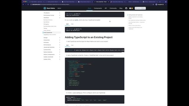This screenshot has height=106, width=189.
Task: Open the Incognito profile button
Action: (159, 4)
